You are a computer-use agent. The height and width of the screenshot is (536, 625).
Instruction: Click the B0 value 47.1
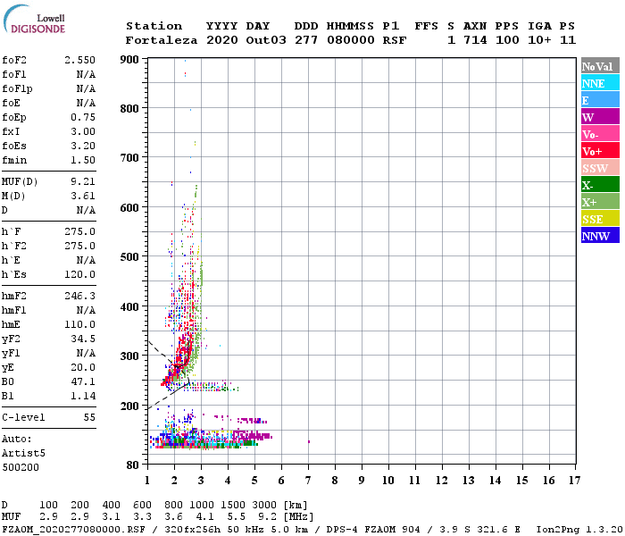point(83,382)
